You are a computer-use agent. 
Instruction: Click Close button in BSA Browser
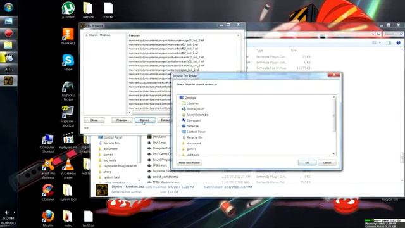pyautogui.click(x=94, y=120)
